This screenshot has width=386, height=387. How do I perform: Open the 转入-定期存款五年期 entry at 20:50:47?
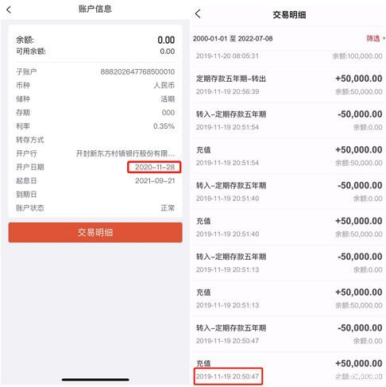pyautogui.click(x=289, y=334)
